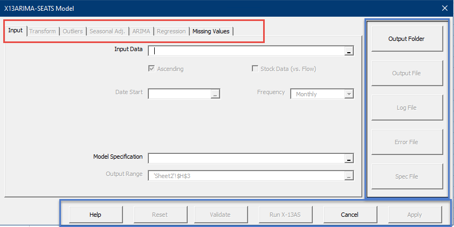Cancel the model dialog
The width and height of the screenshot is (454, 227).
350,215
